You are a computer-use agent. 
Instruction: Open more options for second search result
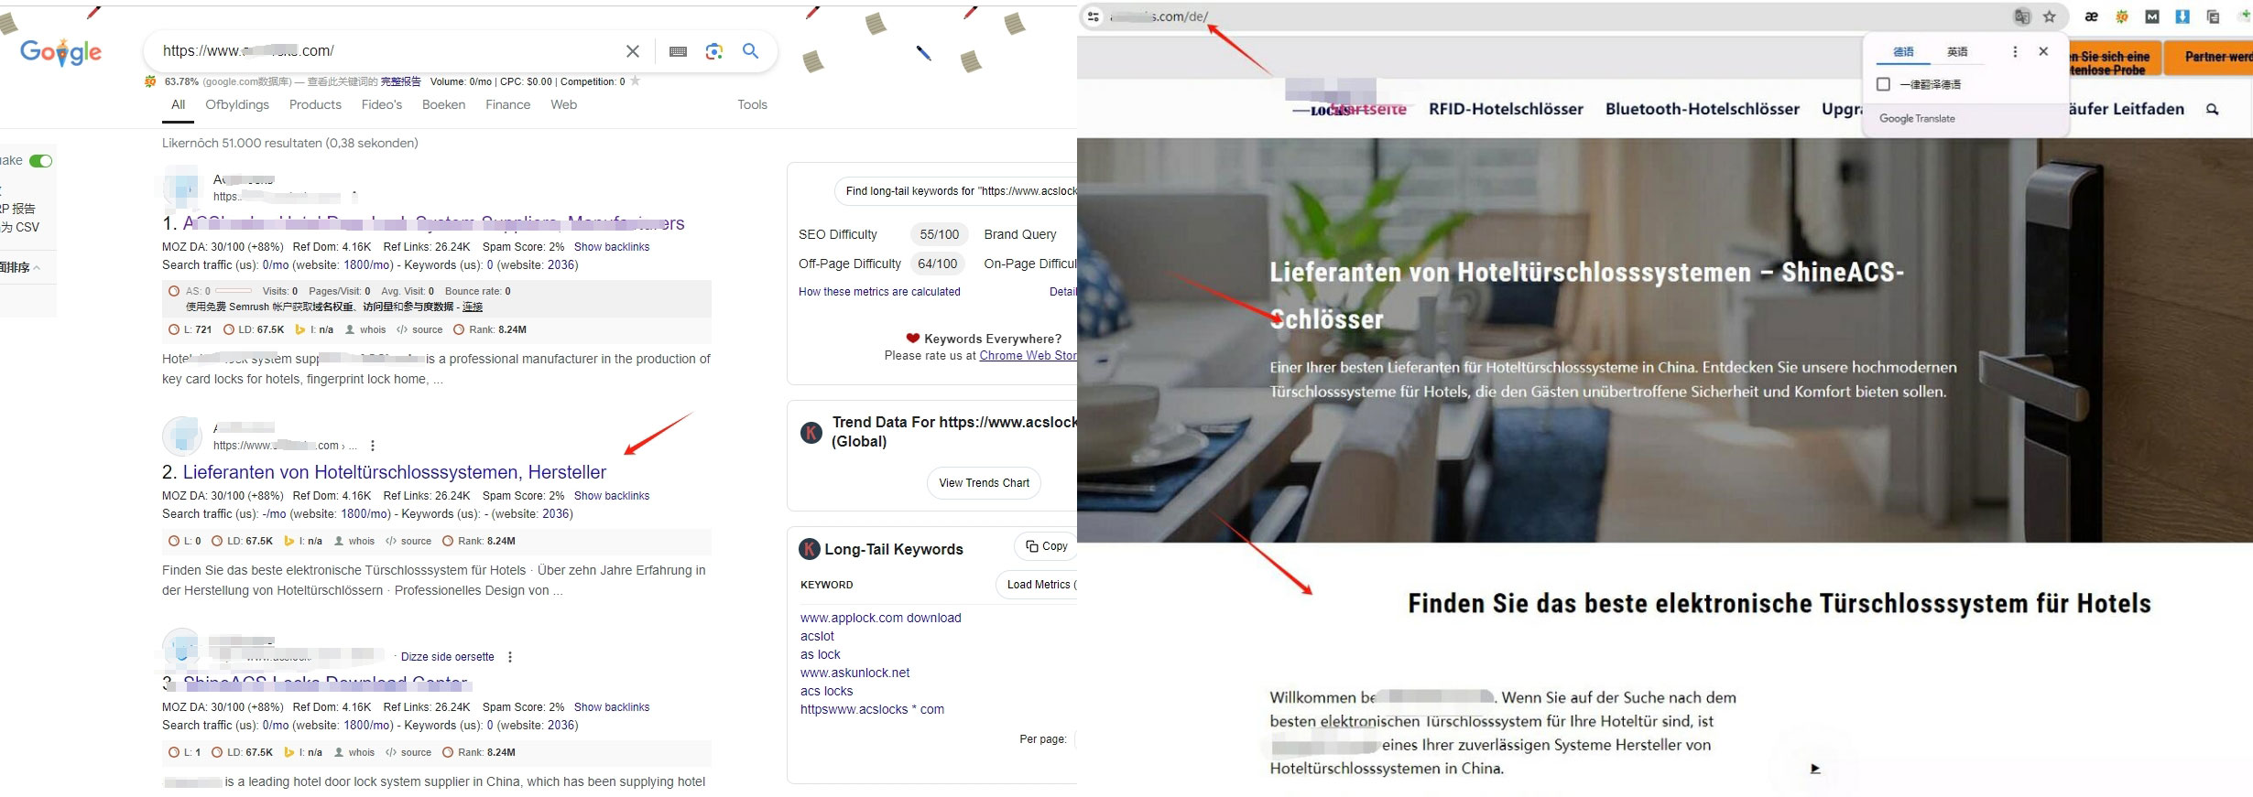tap(372, 446)
